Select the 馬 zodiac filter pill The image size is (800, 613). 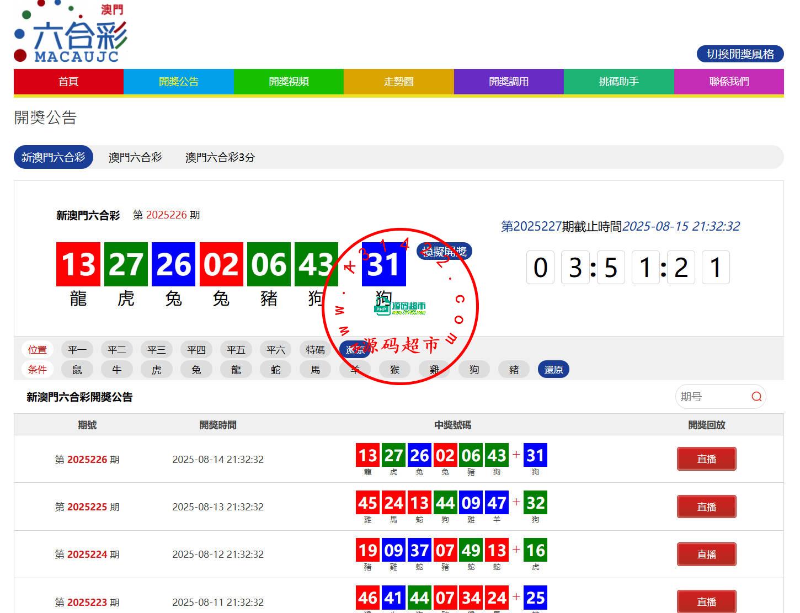(x=316, y=370)
